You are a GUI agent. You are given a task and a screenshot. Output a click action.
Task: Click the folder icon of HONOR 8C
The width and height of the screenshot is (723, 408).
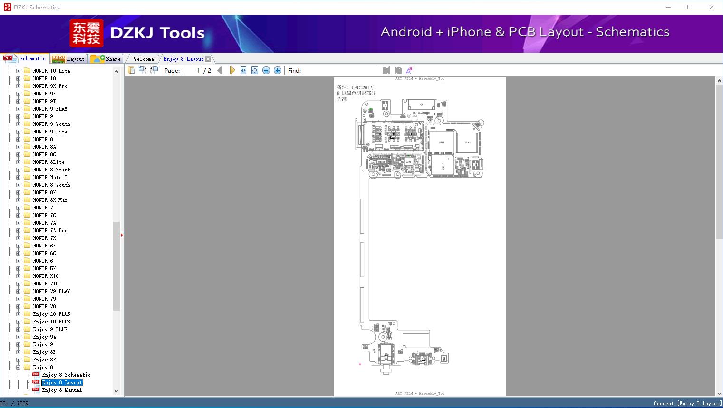point(27,154)
